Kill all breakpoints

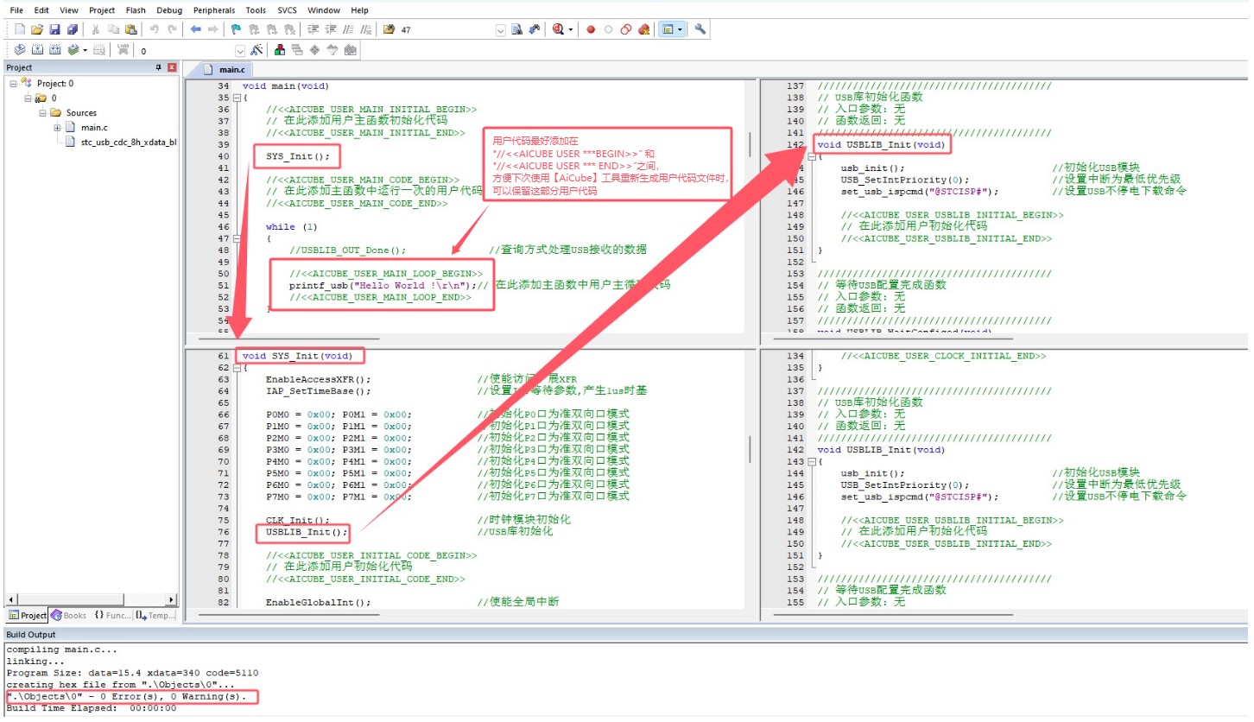643,28
